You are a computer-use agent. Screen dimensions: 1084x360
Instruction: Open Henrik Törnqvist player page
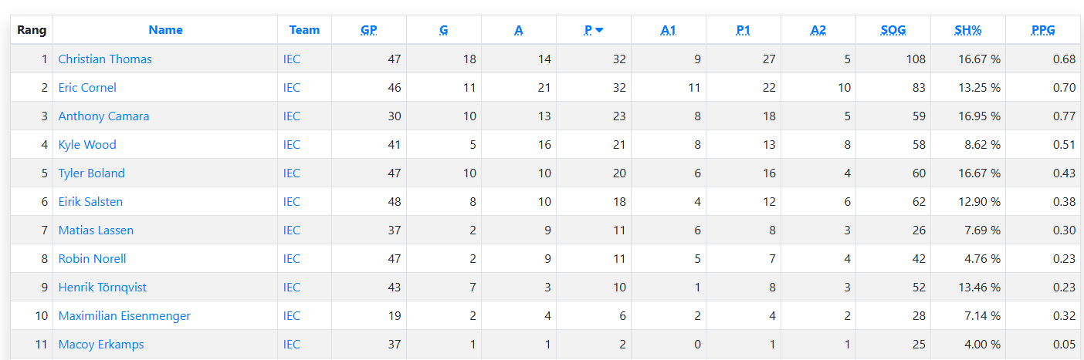[x=102, y=288]
